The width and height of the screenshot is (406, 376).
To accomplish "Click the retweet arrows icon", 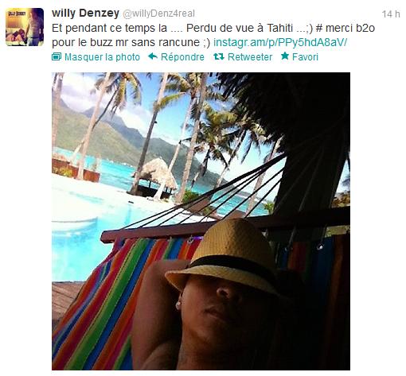I will [219, 56].
